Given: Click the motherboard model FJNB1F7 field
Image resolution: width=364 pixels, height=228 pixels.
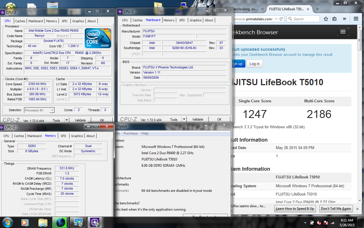Looking at the screenshot, I should (169, 36).
